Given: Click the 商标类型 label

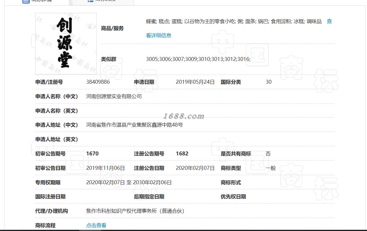Looking at the screenshot, I should click(231, 168).
